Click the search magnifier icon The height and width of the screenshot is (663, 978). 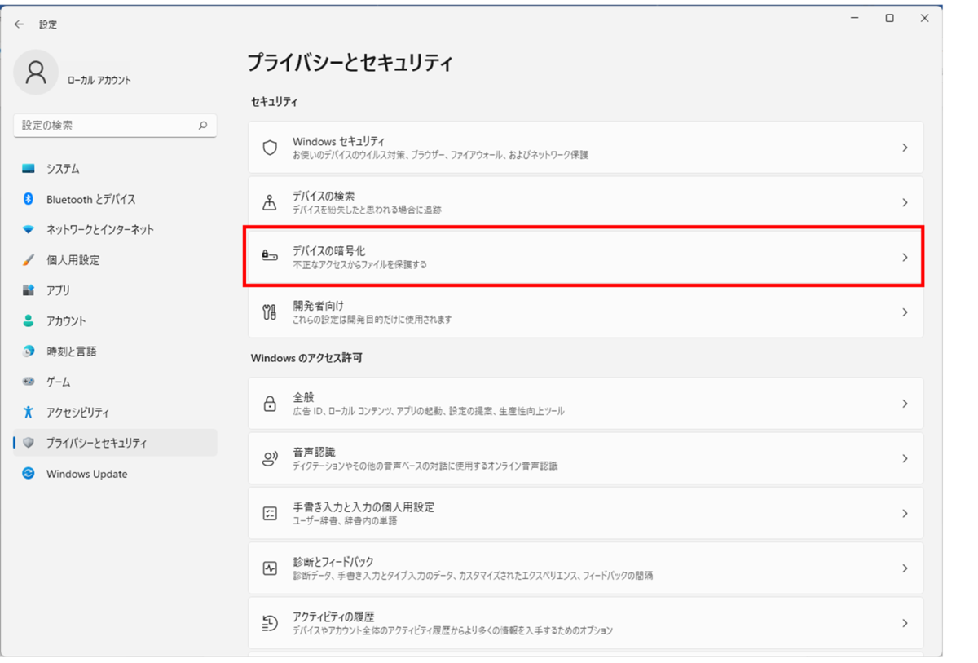203,126
